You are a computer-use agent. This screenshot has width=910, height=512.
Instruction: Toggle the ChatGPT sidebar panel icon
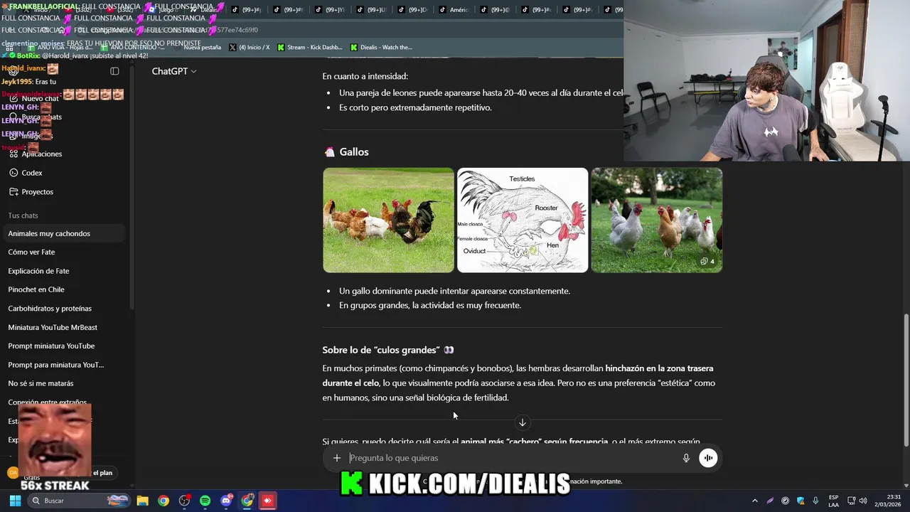pos(114,71)
